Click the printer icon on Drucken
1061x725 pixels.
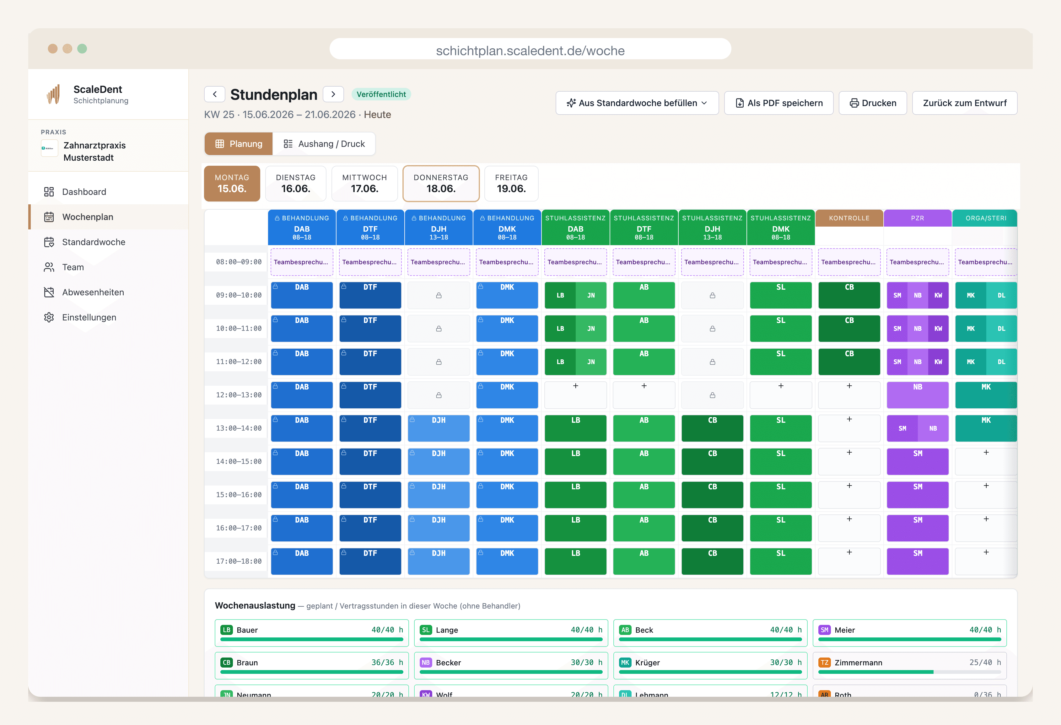pyautogui.click(x=854, y=103)
